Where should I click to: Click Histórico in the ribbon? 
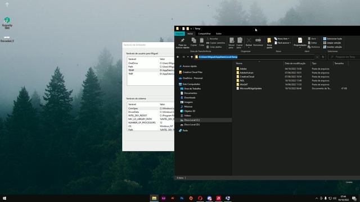pyautogui.click(x=314, y=47)
